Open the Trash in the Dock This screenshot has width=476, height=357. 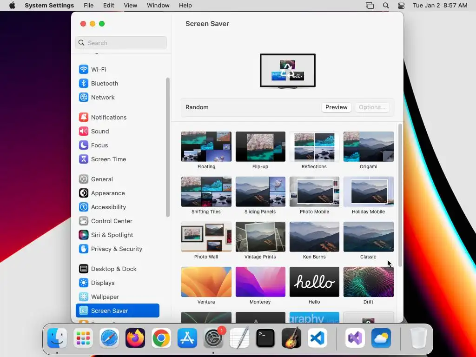[419, 338]
